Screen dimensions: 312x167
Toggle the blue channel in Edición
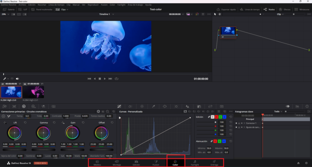[225, 117]
